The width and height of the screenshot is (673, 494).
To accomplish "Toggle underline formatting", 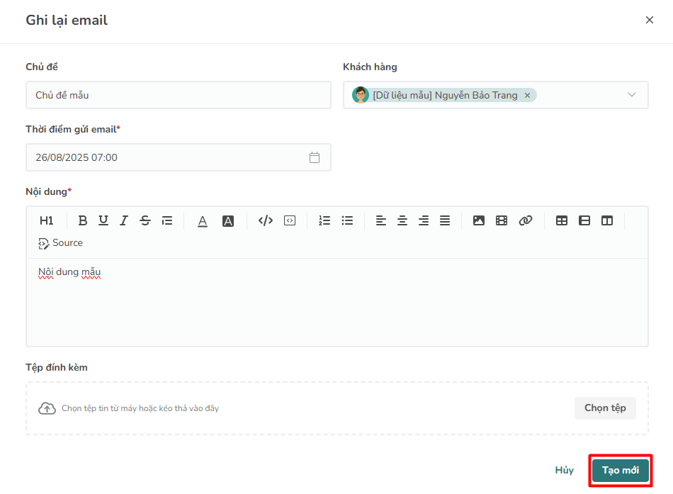I will pos(103,220).
